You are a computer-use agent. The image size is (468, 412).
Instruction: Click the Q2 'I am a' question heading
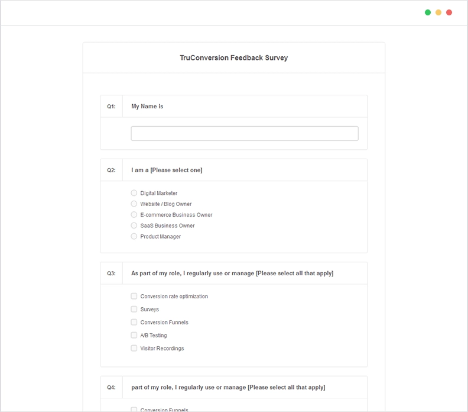coord(167,170)
